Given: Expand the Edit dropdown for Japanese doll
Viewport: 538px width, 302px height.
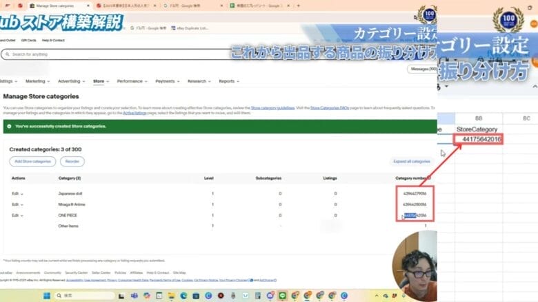Looking at the screenshot, I should point(17,194).
